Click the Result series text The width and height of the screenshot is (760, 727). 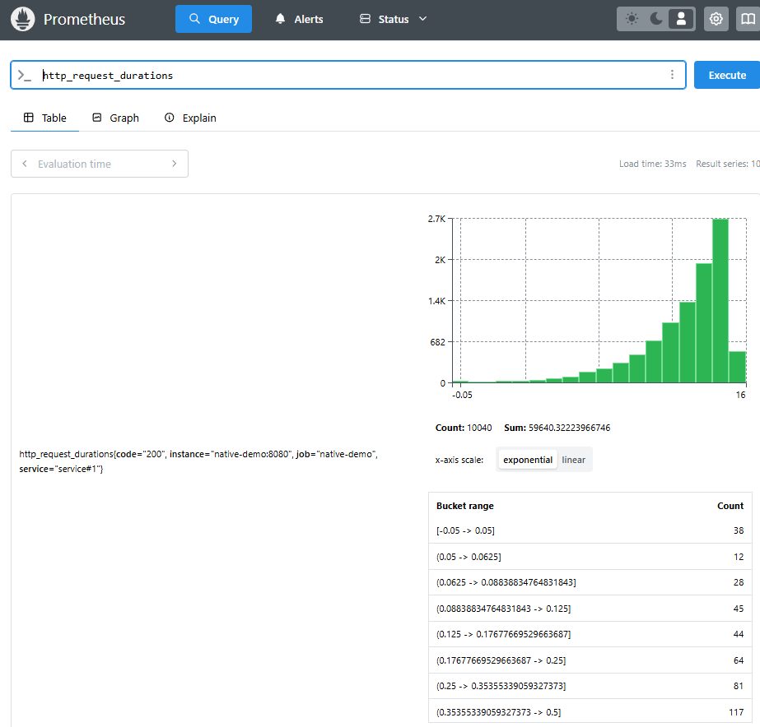[728, 164]
